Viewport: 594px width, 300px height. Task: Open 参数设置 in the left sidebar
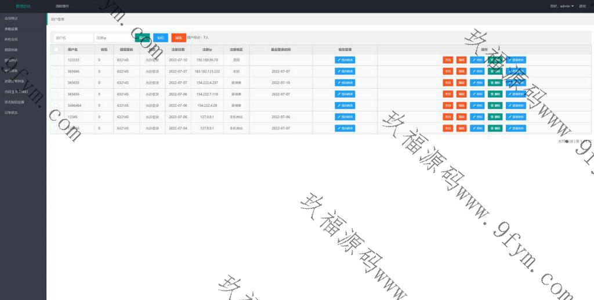click(11, 28)
